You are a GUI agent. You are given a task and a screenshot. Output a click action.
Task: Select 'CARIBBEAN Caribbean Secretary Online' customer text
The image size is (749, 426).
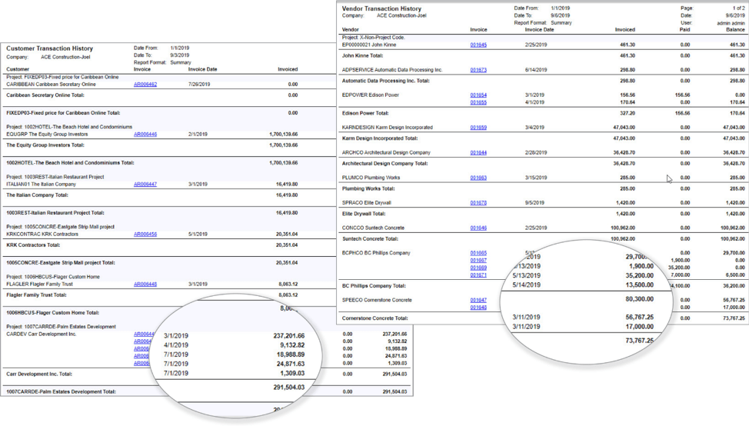pos(51,85)
